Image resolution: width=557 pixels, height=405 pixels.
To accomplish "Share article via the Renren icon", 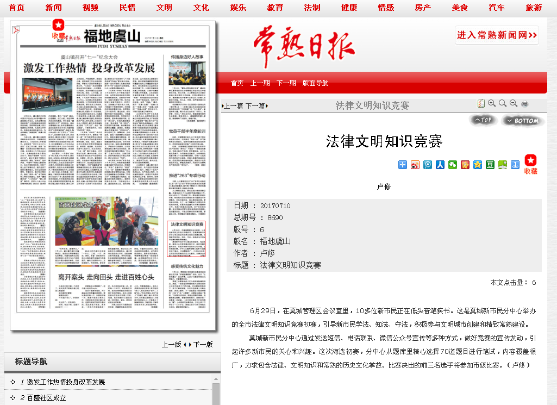I will 440,165.
